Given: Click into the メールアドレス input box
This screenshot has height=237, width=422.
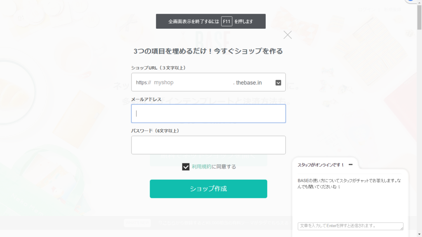Looking at the screenshot, I should coord(208,114).
